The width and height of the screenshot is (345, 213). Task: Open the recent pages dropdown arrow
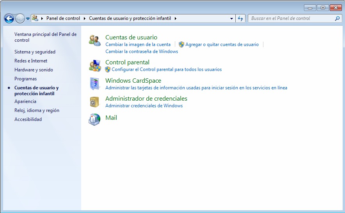click(x=28, y=19)
